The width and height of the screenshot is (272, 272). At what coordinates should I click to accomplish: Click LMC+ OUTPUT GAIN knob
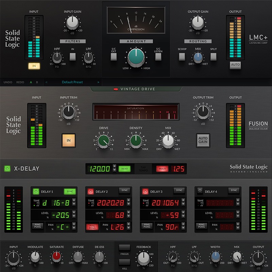point(198,22)
